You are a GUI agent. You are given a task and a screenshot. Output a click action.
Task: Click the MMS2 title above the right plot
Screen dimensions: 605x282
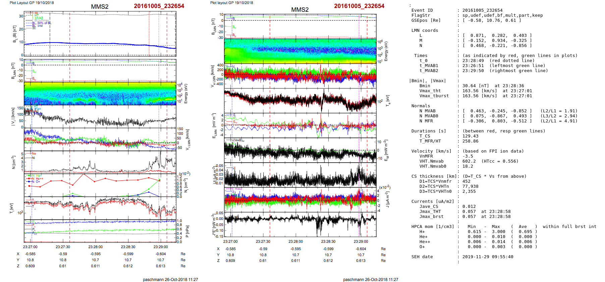(x=300, y=9)
